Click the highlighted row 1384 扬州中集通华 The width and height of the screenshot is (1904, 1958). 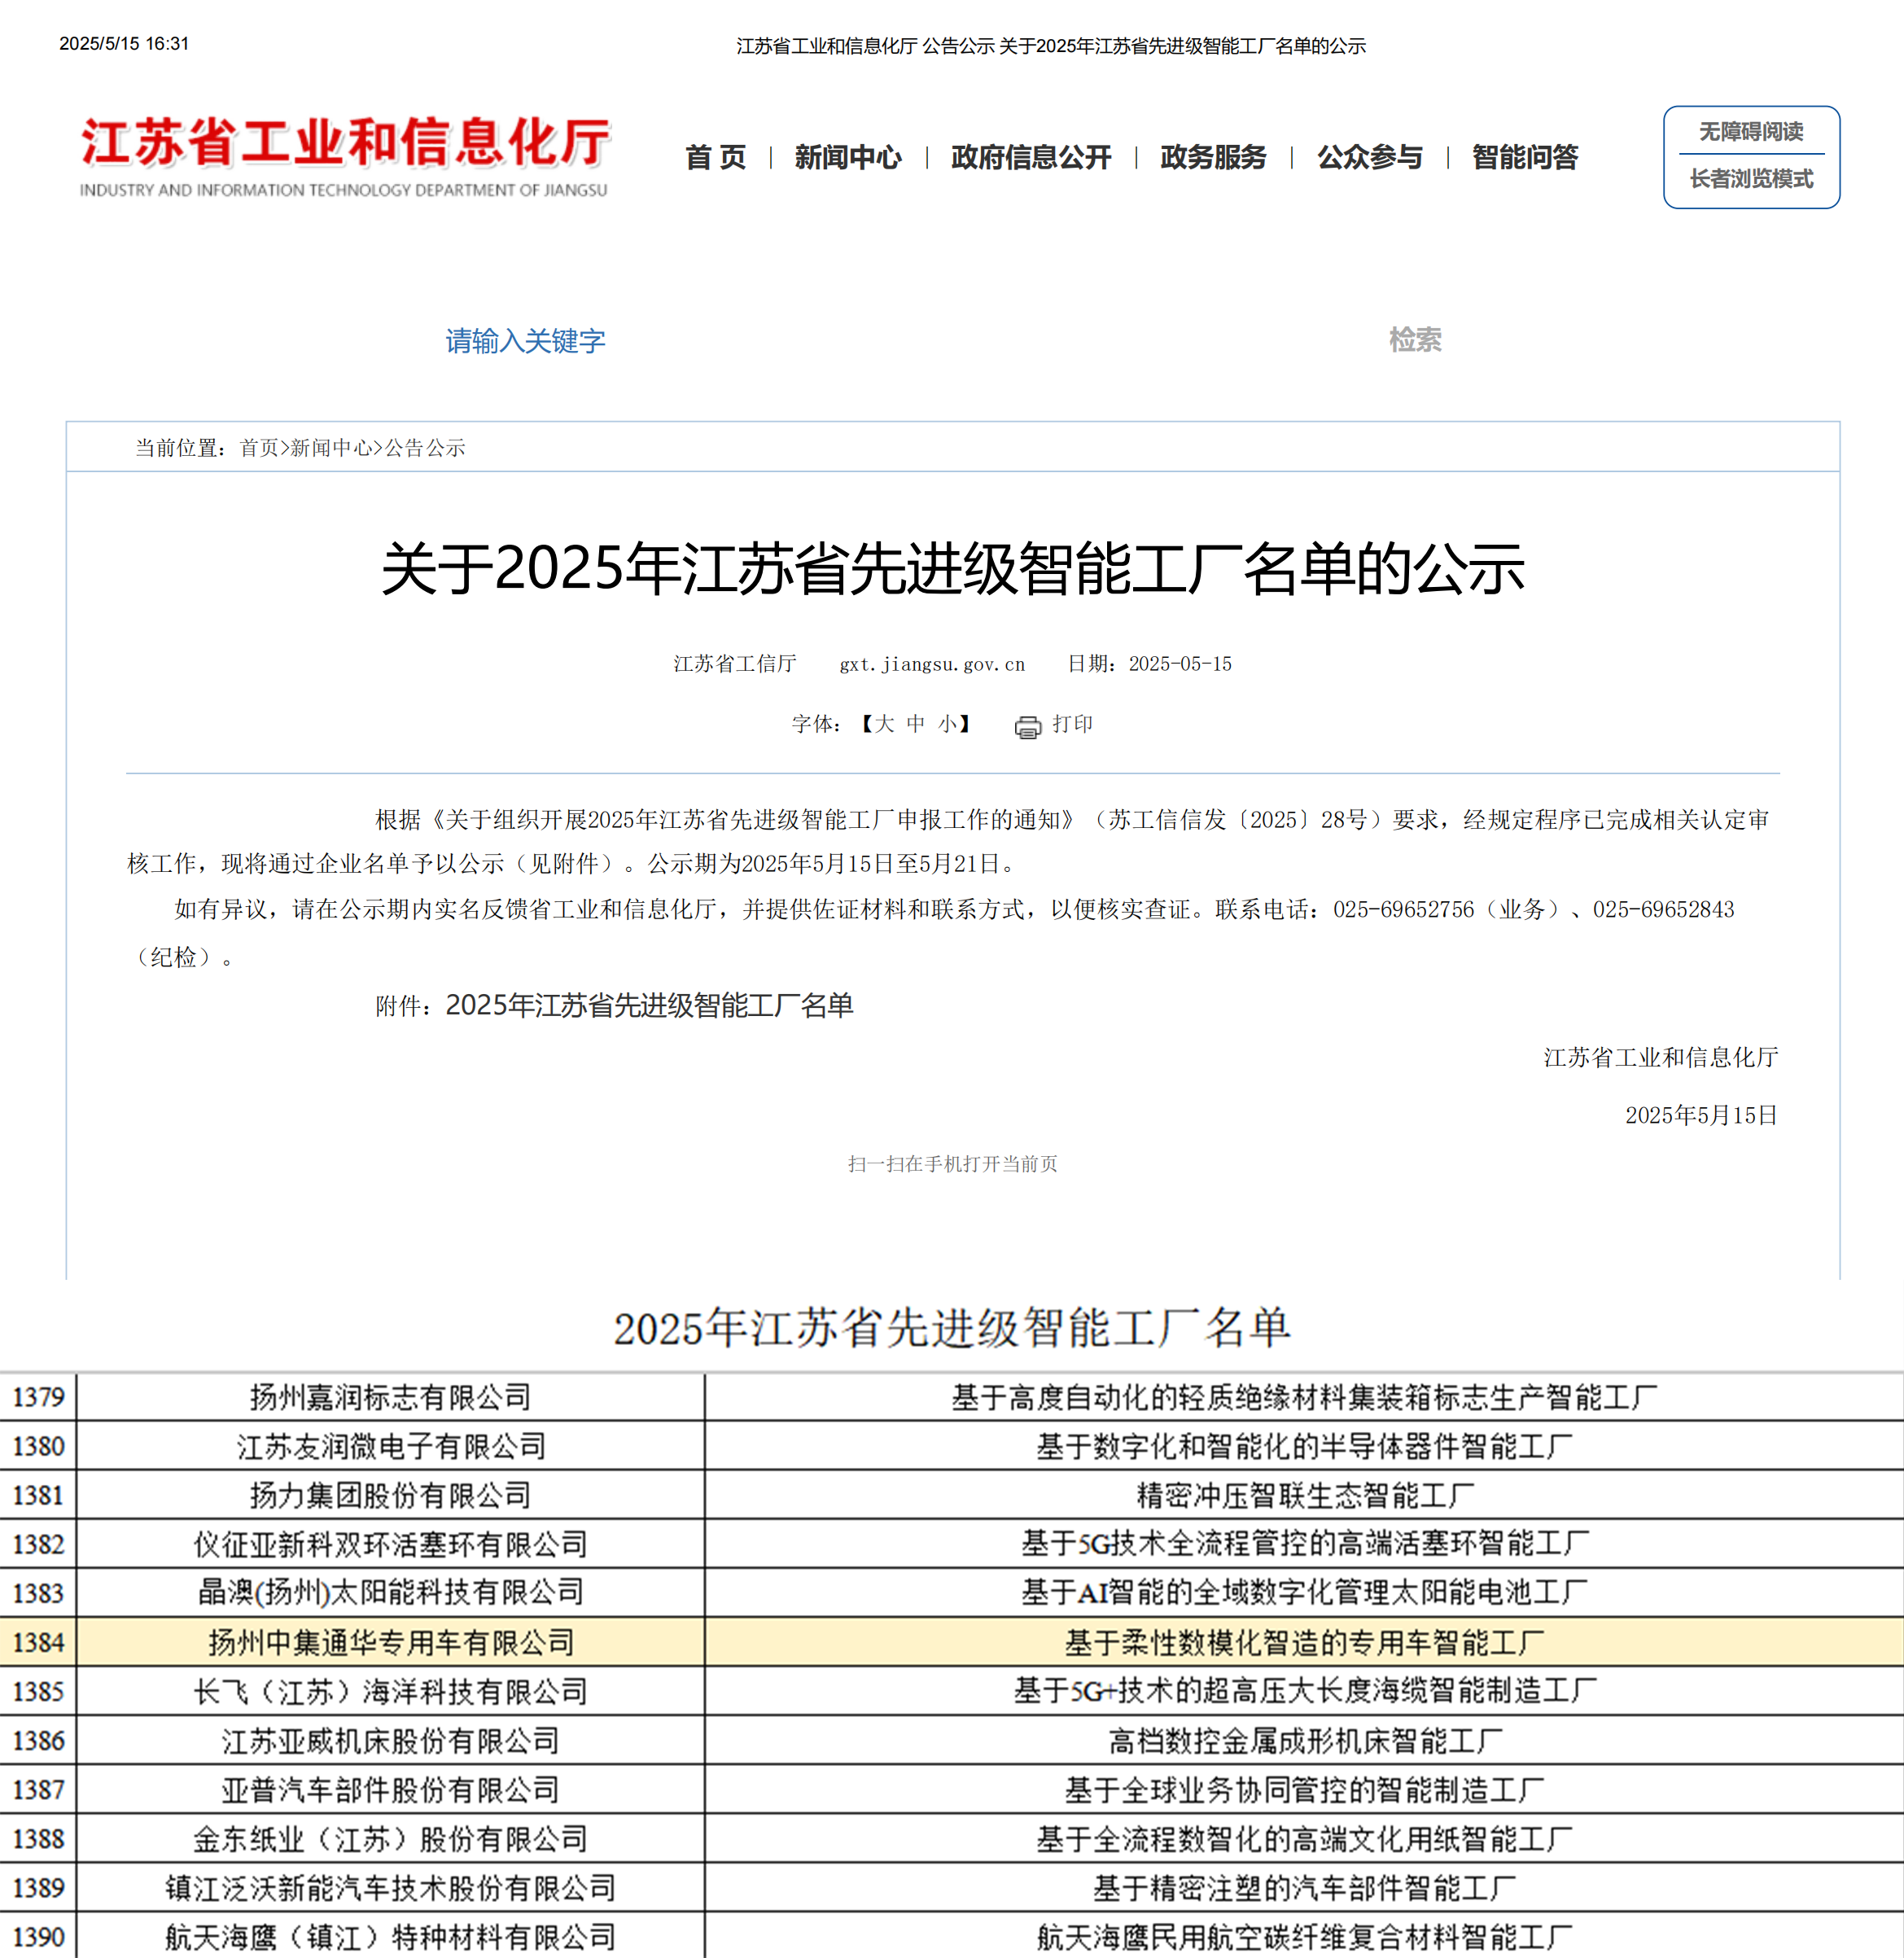pos(391,1642)
